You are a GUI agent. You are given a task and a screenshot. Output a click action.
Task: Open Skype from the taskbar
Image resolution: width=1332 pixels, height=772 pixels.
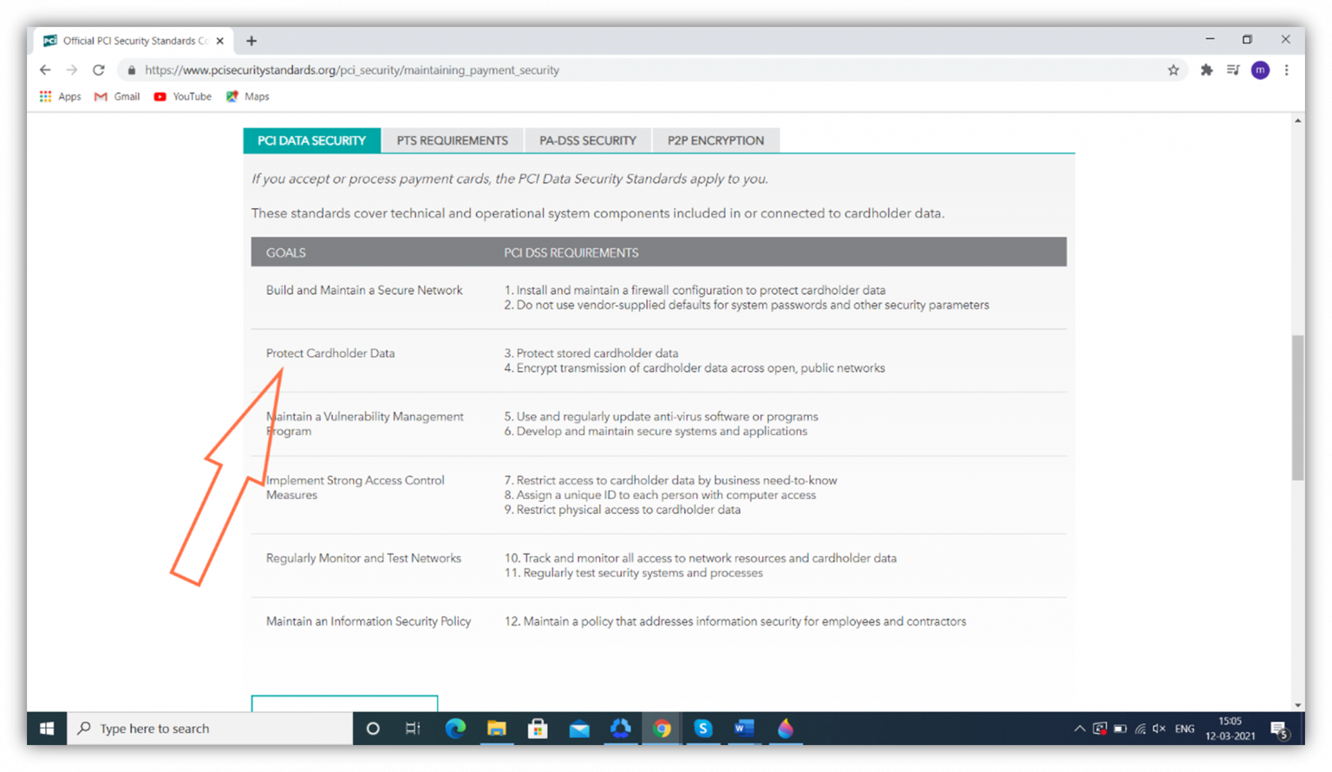click(x=703, y=729)
